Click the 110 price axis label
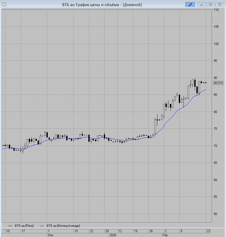The image size is (226, 237). 216,10
